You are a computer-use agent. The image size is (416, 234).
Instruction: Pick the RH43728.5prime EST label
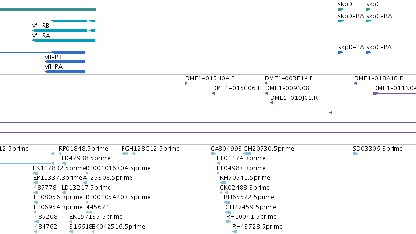pyautogui.click(x=257, y=227)
